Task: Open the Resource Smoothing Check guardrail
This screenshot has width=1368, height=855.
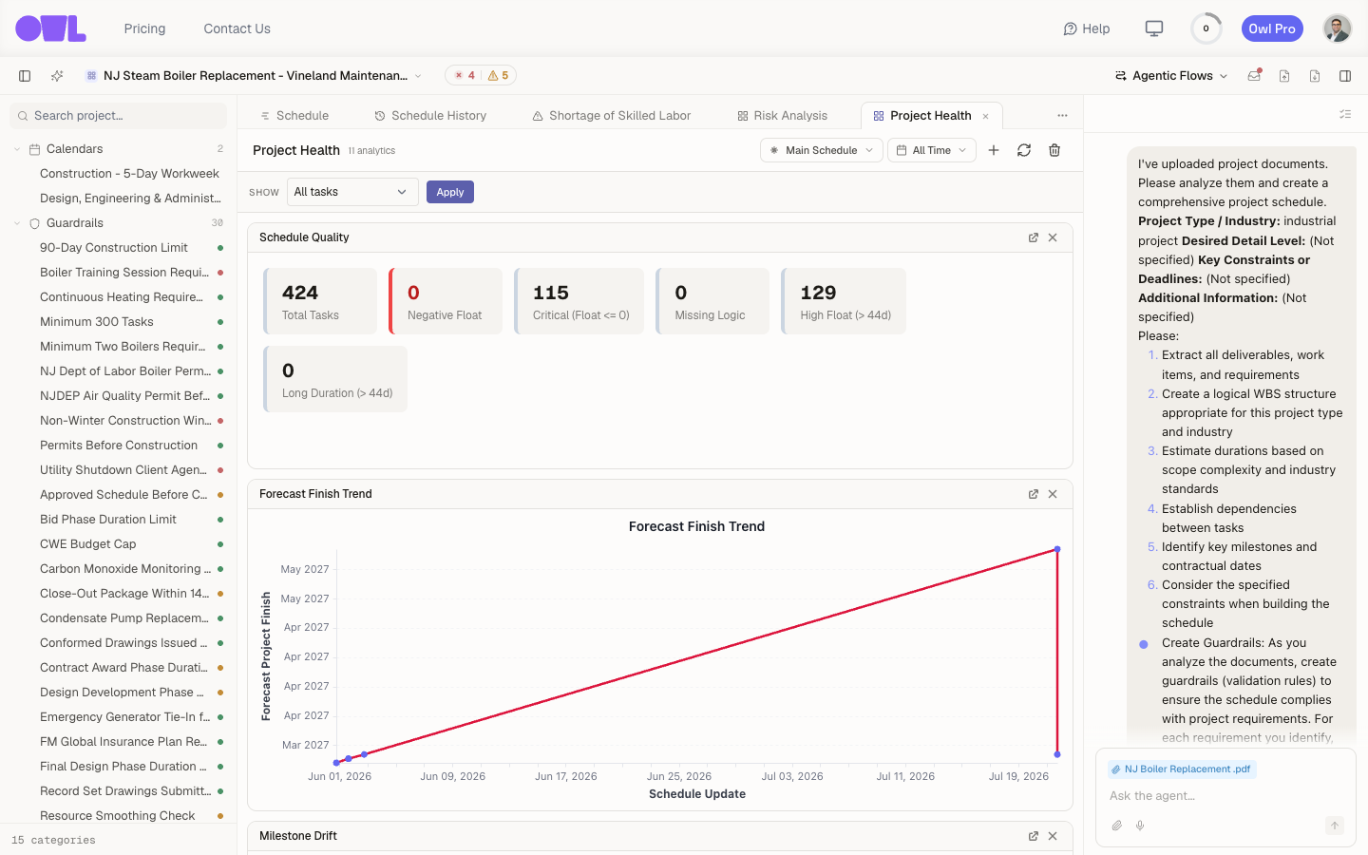Action: click(x=119, y=816)
